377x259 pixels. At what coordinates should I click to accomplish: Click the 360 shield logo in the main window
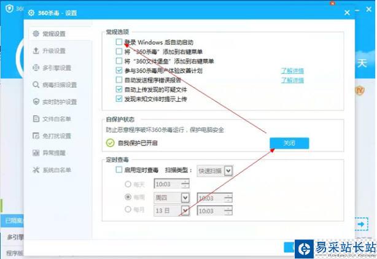point(9,9)
